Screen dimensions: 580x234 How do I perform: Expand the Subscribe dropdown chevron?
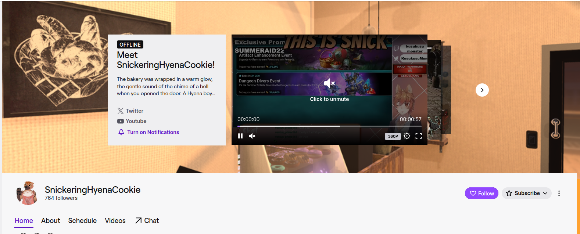coord(545,193)
